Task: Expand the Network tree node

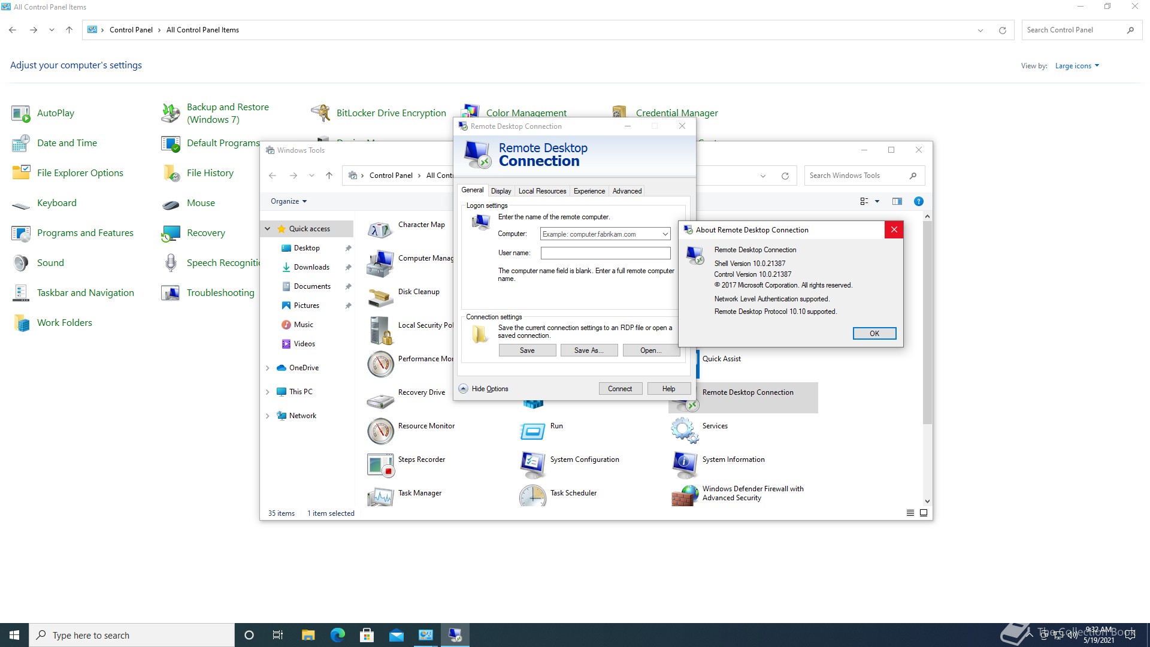Action: coord(268,416)
